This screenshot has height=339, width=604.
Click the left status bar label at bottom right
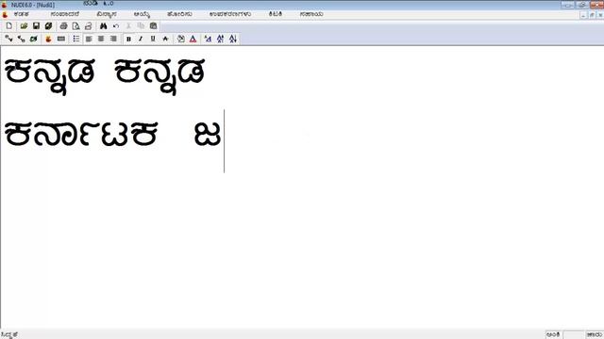tap(553, 335)
